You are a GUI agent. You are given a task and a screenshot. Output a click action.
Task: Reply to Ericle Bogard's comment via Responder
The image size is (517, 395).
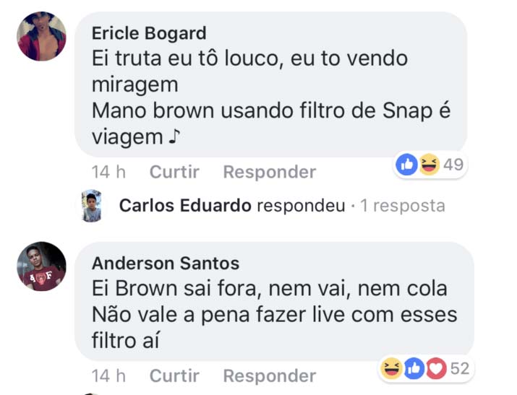(270, 172)
